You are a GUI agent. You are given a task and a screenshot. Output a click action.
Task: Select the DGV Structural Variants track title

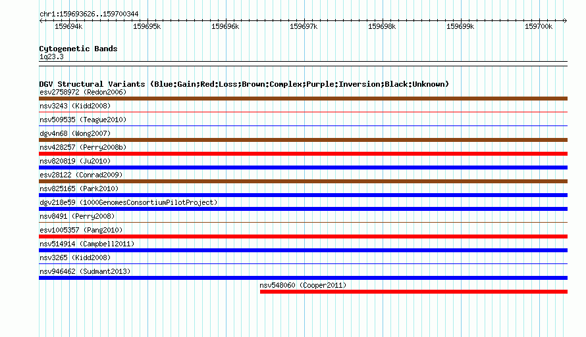tap(244, 84)
